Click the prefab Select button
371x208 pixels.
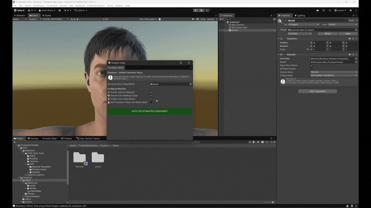pos(328,33)
